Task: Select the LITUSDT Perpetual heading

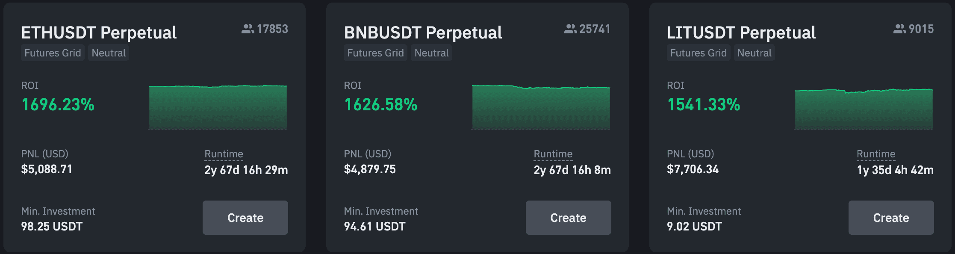Action: click(741, 32)
